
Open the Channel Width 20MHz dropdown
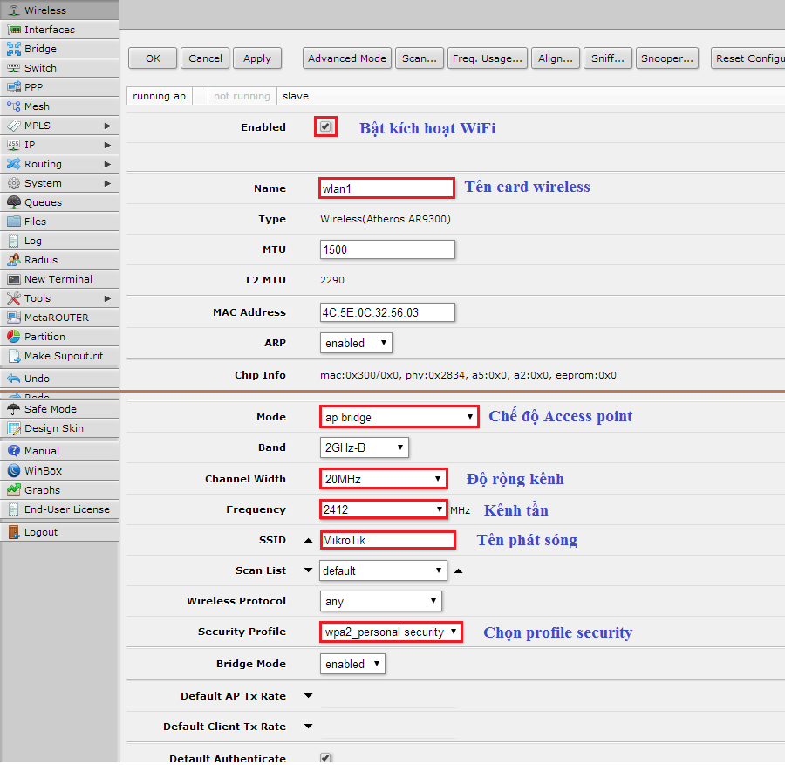click(383, 479)
